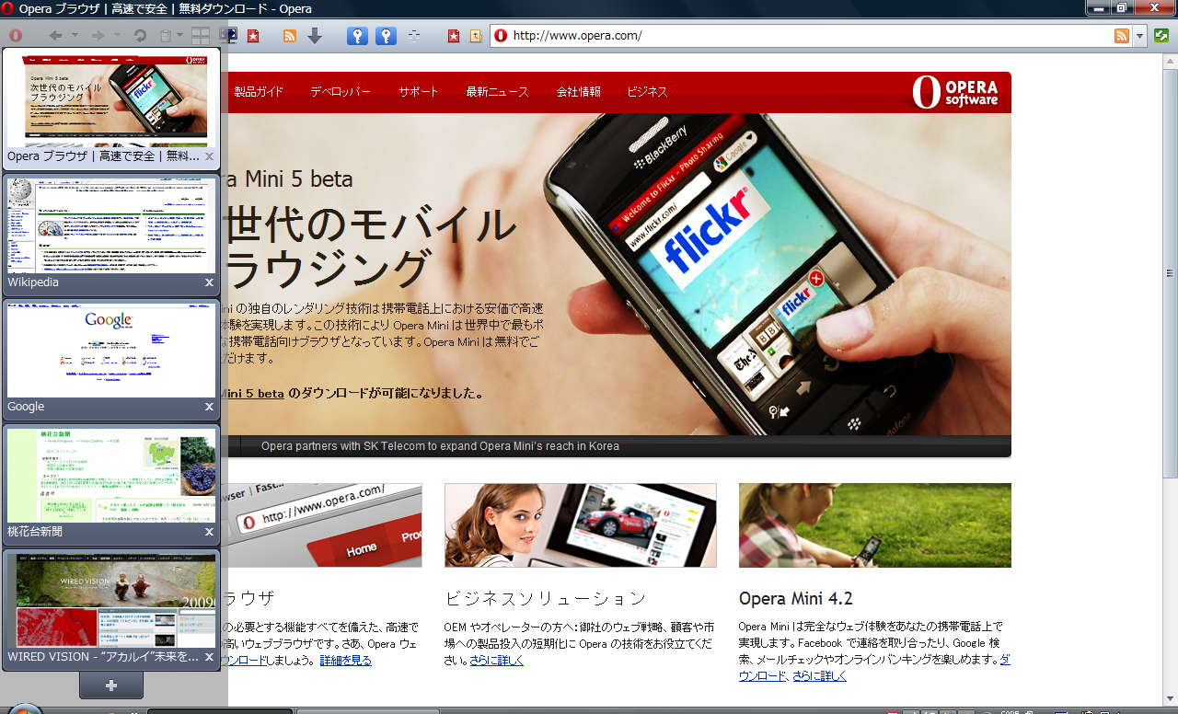
Task: Add a new tab with the plus button
Action: tap(111, 685)
